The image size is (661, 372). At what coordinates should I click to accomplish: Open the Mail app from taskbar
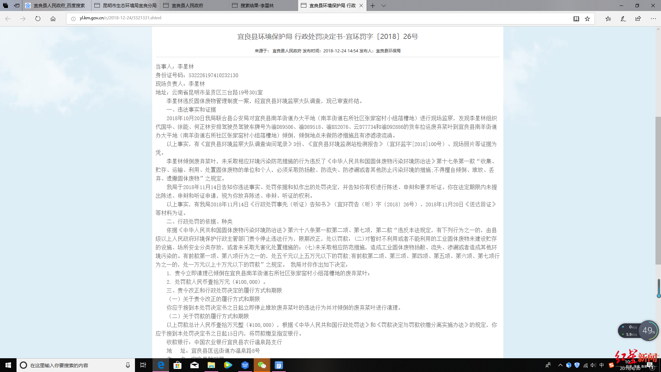click(x=195, y=365)
